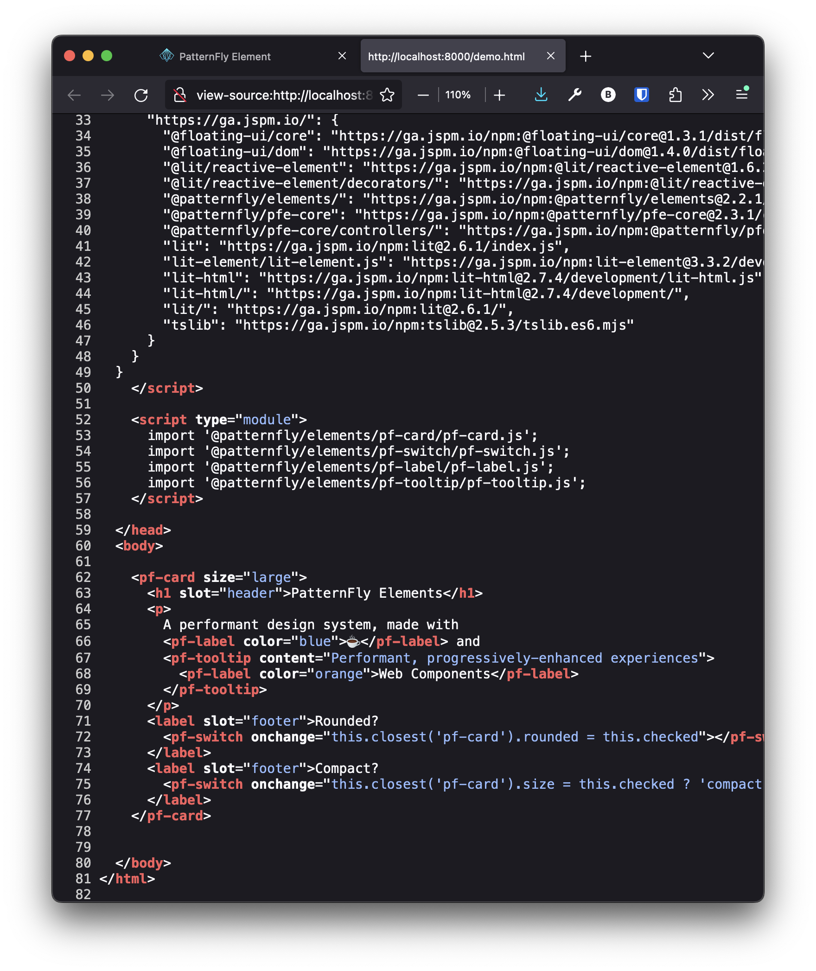Screen dimensions: 816x971
Task: Open the developer tools wrench icon
Action: tap(574, 95)
